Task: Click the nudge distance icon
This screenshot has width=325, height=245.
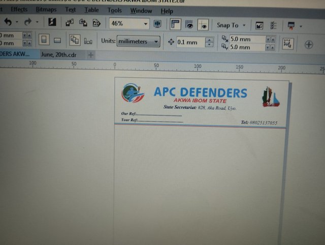Action: (171, 42)
